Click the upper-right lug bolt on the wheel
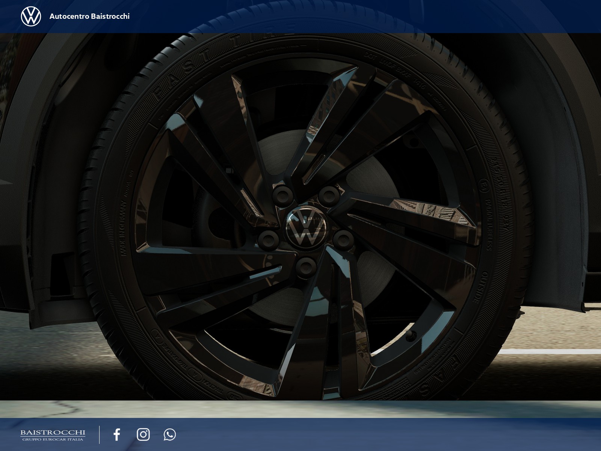Screen dimensions: 601x451 (329, 195)
